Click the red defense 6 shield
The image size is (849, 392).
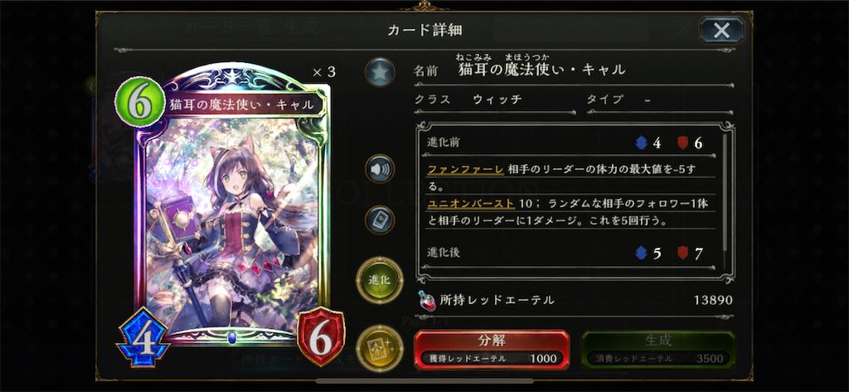coord(321,336)
